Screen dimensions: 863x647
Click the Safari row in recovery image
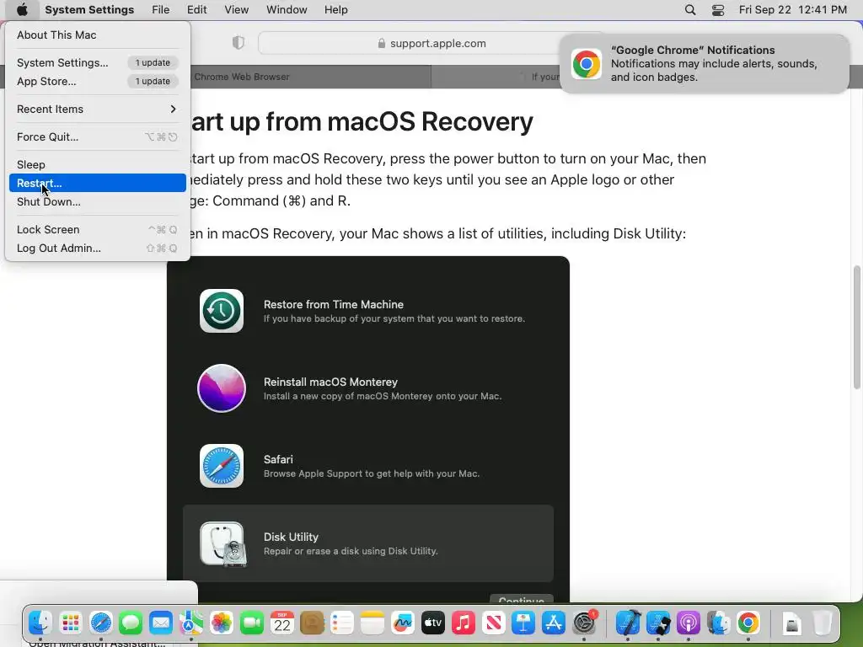[368, 466]
